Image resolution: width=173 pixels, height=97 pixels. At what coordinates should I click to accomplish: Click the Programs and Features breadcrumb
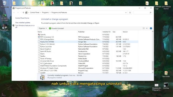coord(59,13)
